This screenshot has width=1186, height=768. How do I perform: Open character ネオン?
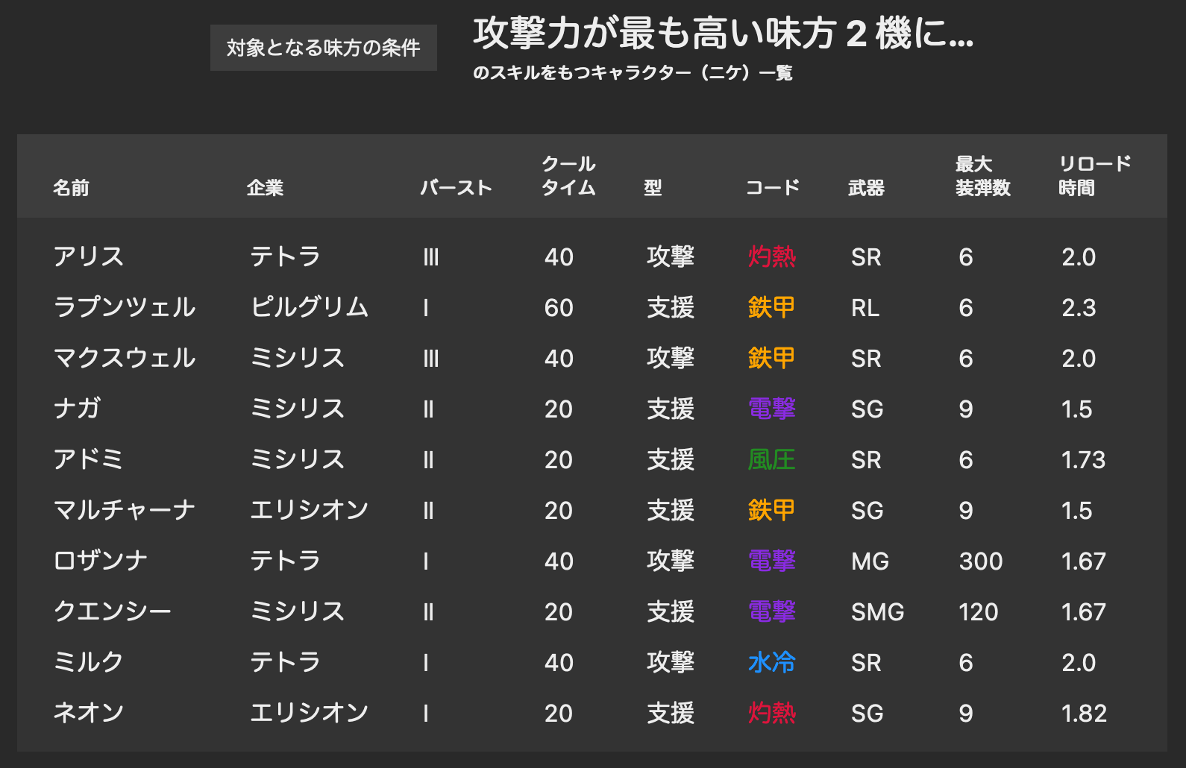pos(88,713)
